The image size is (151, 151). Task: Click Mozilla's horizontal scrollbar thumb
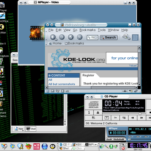pos(70,88)
